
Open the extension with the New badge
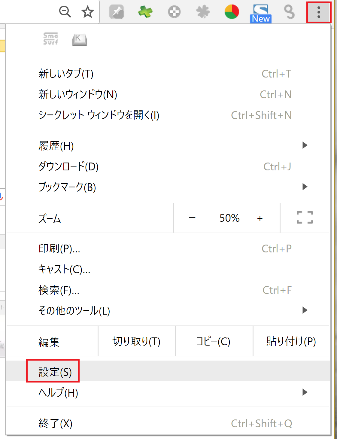[261, 14]
